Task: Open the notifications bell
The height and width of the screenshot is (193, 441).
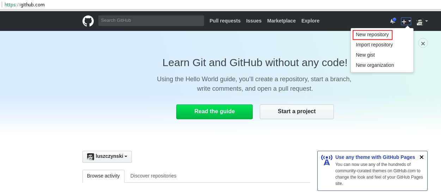Action: coord(392,21)
